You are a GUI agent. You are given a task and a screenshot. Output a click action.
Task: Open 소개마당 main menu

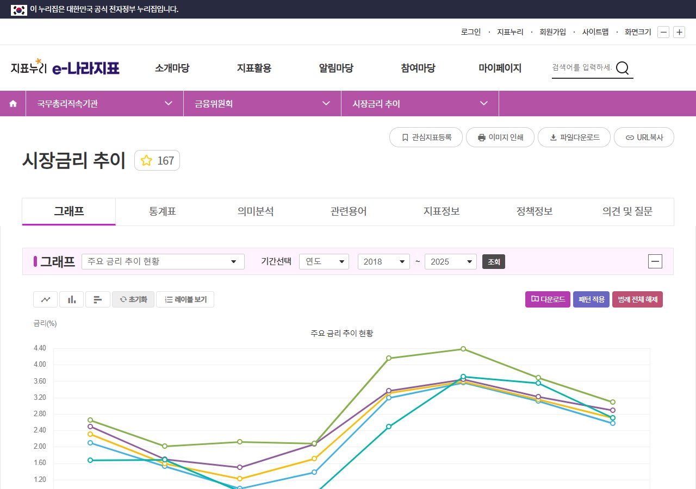(x=172, y=68)
